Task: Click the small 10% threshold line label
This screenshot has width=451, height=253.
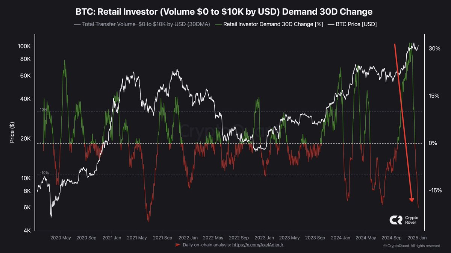Action: click(44, 109)
